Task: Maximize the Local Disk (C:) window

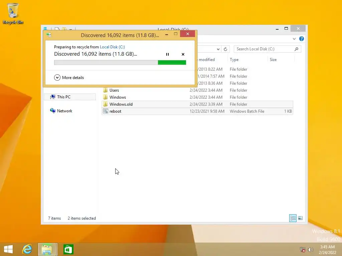Action: tap(286, 29)
